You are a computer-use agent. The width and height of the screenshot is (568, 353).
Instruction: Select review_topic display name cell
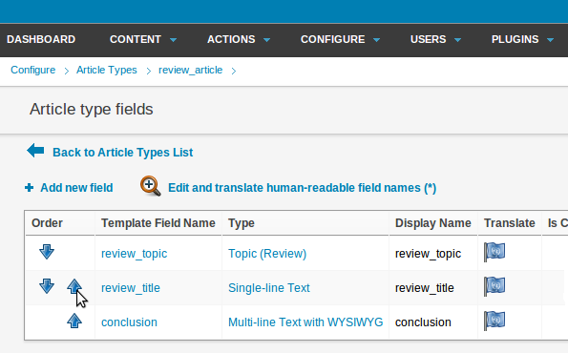[429, 254]
